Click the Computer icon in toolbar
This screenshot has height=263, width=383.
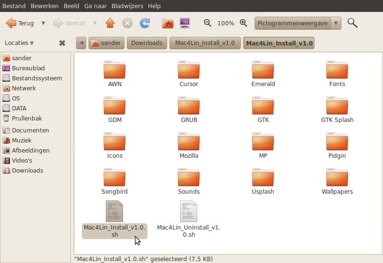point(184,23)
